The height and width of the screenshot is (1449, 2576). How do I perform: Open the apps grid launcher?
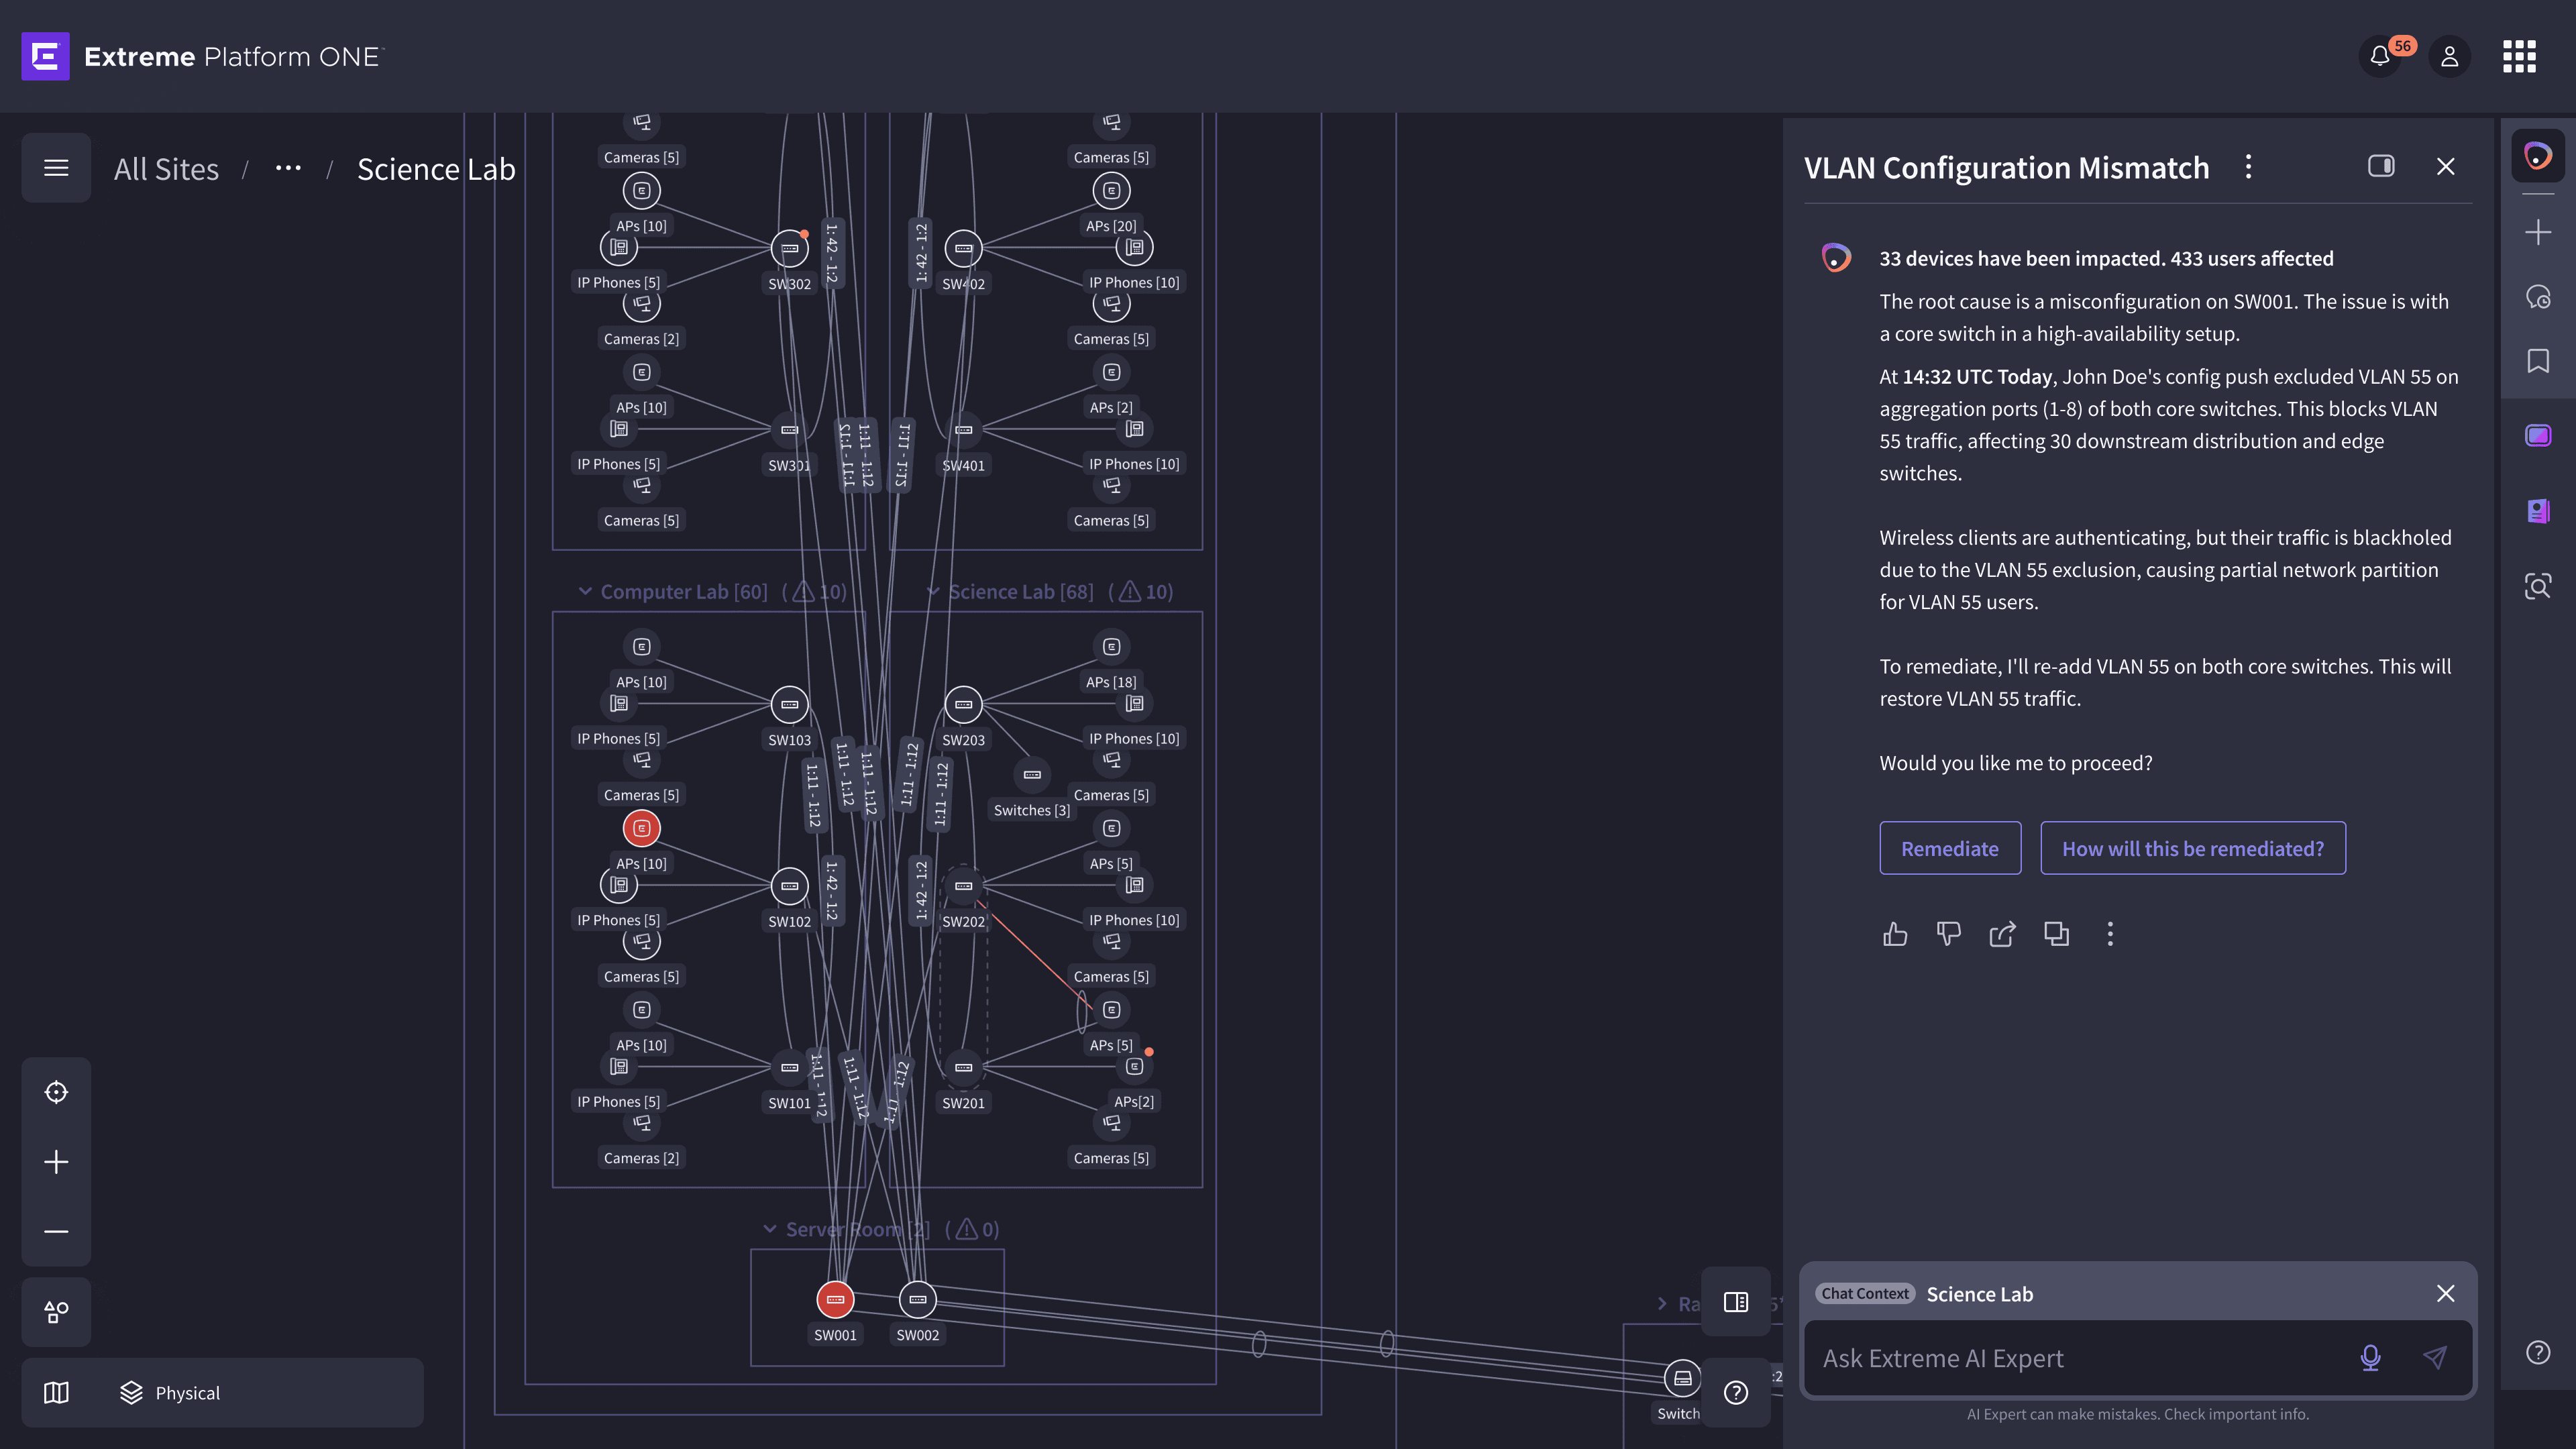point(2519,57)
